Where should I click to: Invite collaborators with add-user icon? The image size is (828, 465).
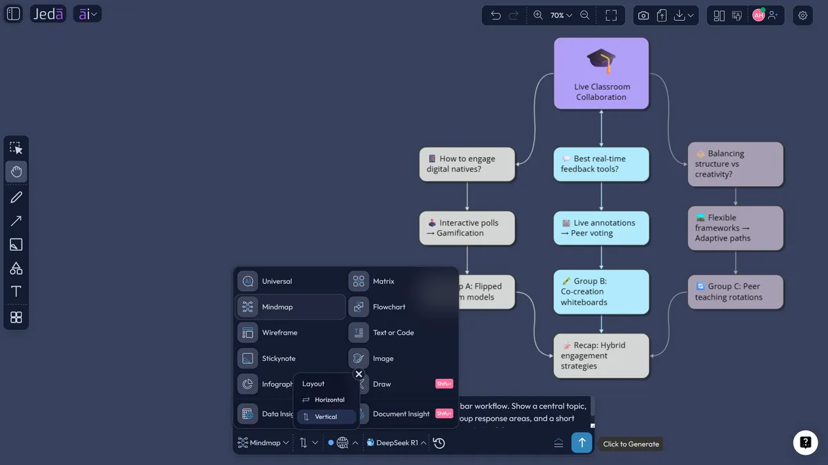point(773,15)
